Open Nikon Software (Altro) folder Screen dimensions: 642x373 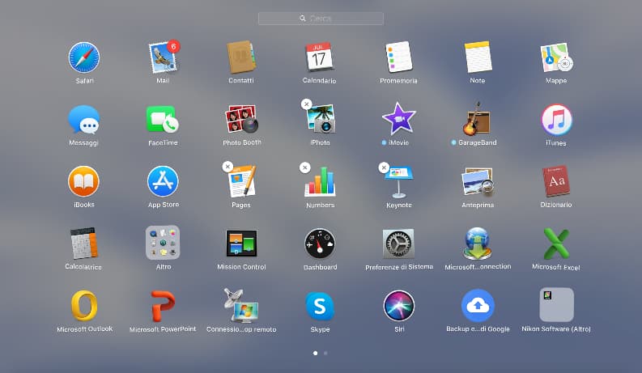[556, 305]
